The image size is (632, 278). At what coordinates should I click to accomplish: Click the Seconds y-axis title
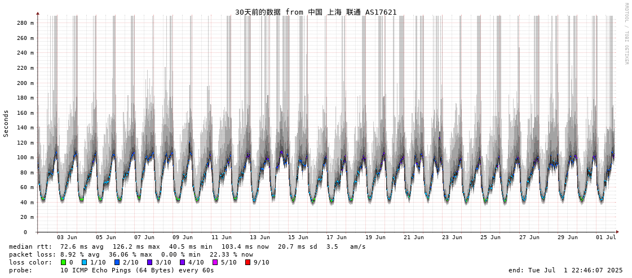pos(6,123)
